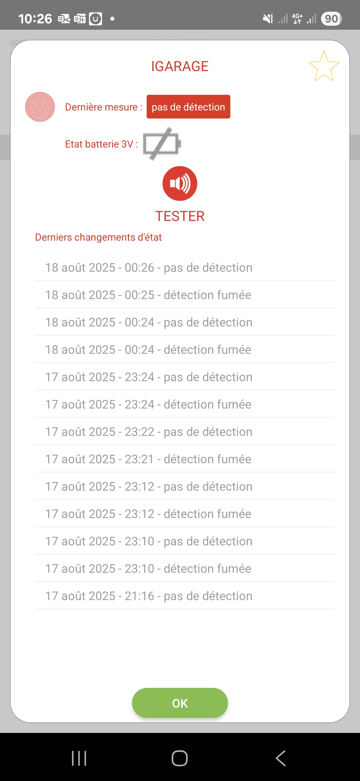360x781 pixels.
Task: Tap the muted sound status bar icon
Action: point(268,19)
